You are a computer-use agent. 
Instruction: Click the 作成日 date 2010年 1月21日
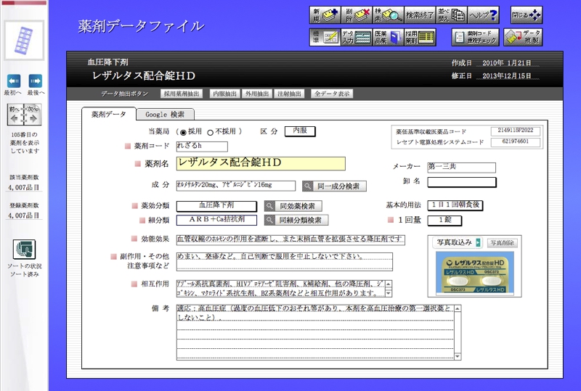(506, 63)
